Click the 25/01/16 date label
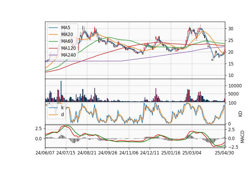Image resolution: width=250 pixels, height=180 pixels. (171, 153)
